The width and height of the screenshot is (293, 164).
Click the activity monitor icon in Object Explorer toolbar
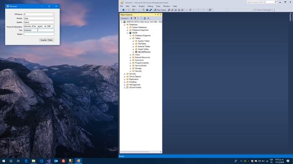148,18
